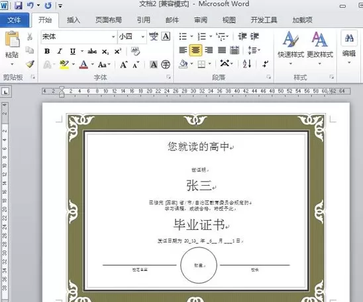Image resolution: width=363 pixels, height=302 pixels.
Task: Click the Enclose Characters circle icon
Action: click(166, 65)
